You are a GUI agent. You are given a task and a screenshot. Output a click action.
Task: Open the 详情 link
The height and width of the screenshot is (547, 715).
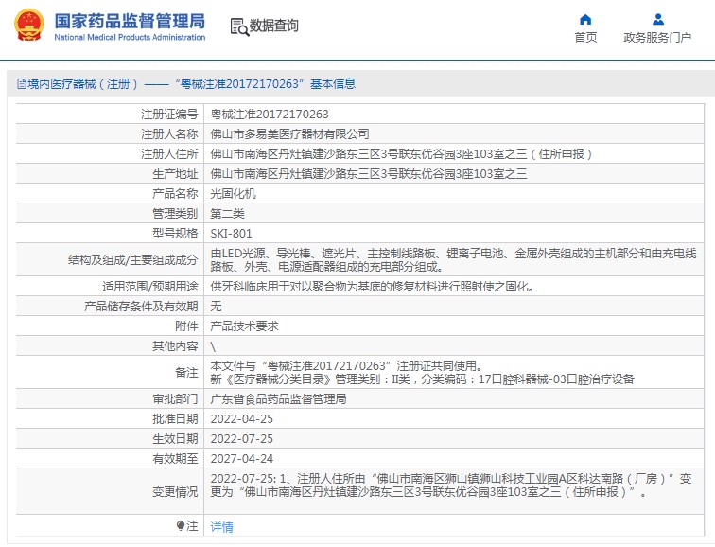pyautogui.click(x=221, y=527)
